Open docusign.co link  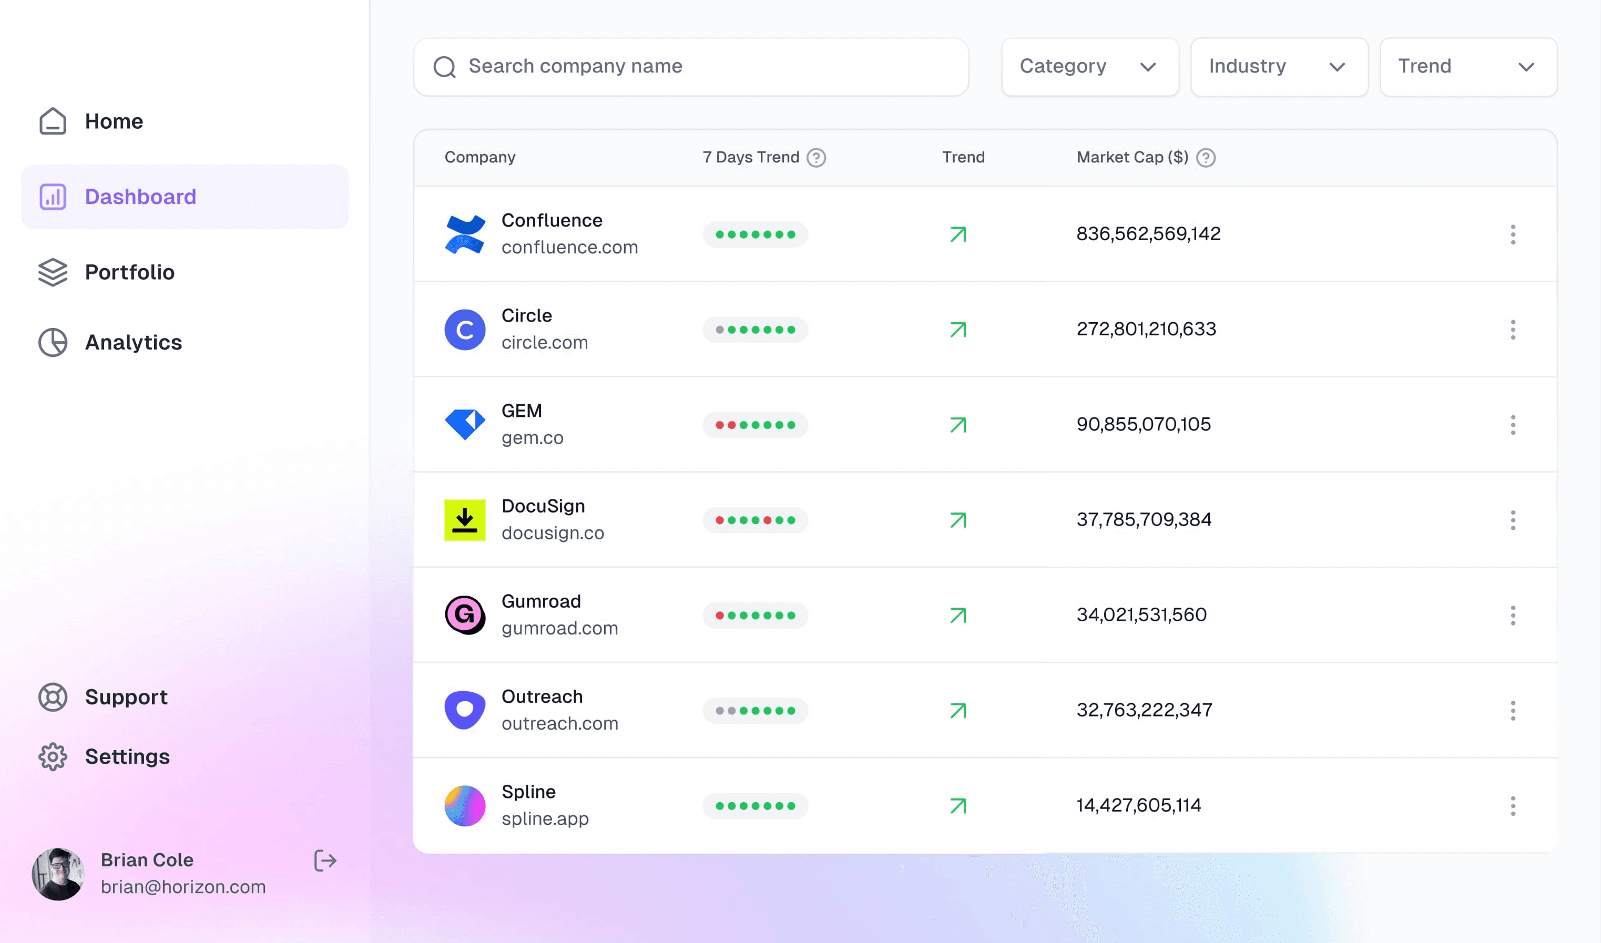tap(553, 533)
